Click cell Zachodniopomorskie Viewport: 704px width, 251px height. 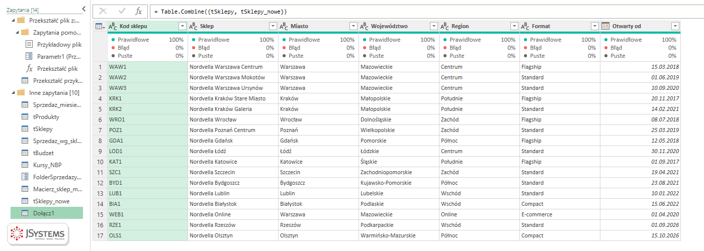(399, 172)
